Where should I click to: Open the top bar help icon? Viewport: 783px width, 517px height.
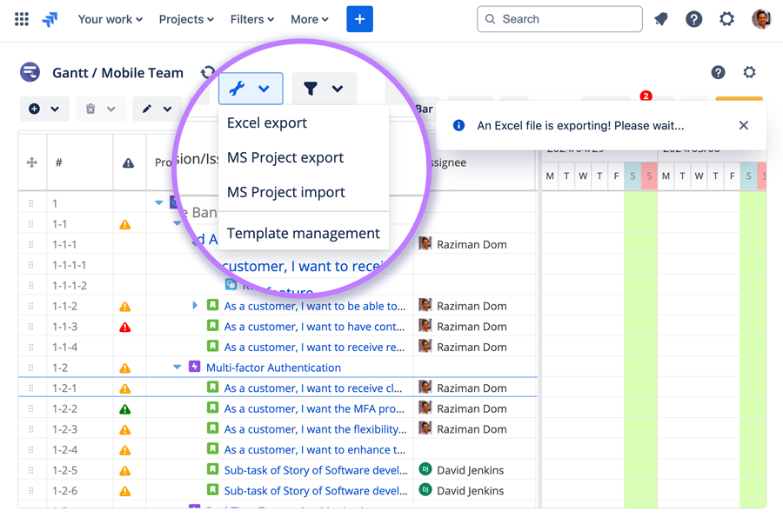pos(693,19)
